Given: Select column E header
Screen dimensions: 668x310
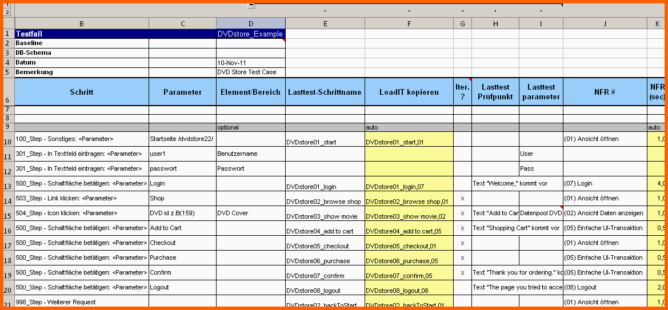Looking at the screenshot, I should click(x=325, y=24).
